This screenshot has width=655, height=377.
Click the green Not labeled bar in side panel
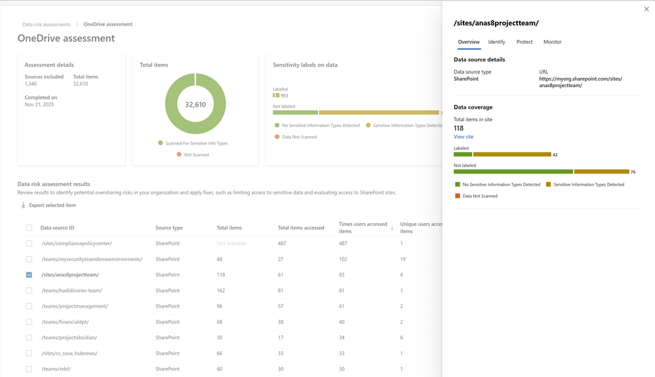pos(513,172)
